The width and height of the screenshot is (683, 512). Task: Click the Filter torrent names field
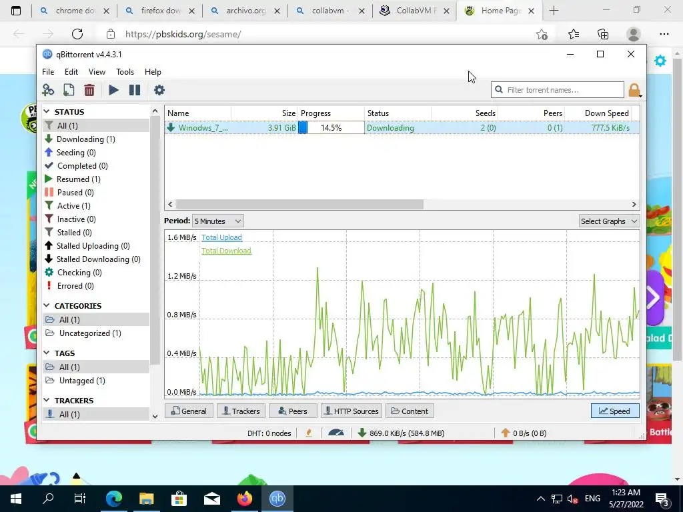558,90
